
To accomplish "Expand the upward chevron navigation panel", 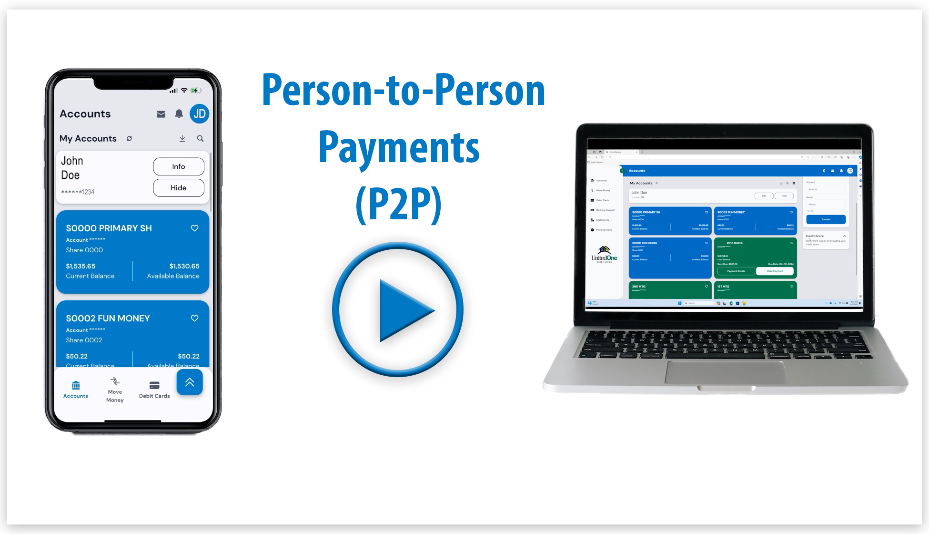I will 190,382.
